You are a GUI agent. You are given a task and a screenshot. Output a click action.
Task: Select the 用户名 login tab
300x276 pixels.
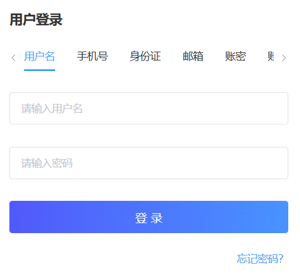[x=39, y=56]
